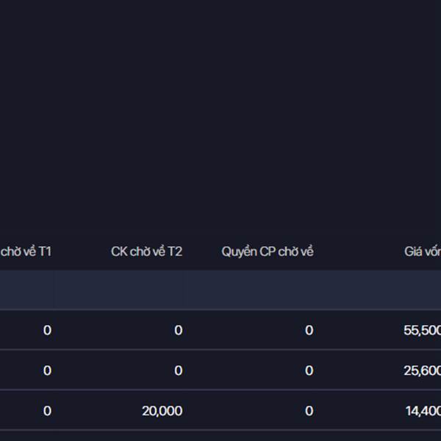Click the Quyền CP chờ về column header
Viewport: 441px width, 441px height.
(x=268, y=251)
